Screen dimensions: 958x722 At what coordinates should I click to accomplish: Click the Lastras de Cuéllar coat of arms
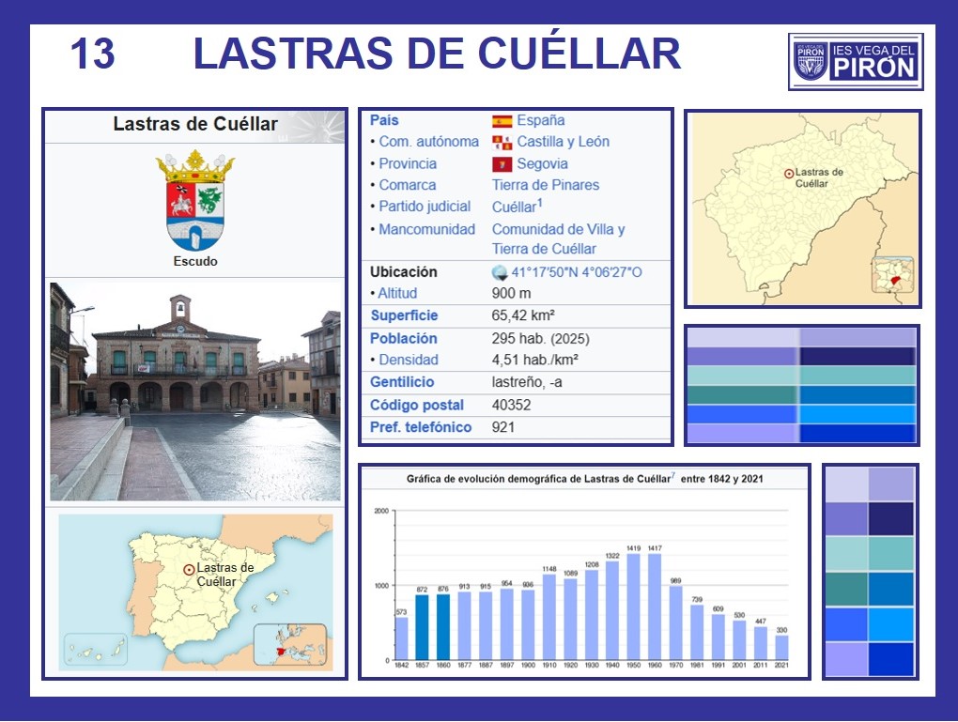(195, 200)
